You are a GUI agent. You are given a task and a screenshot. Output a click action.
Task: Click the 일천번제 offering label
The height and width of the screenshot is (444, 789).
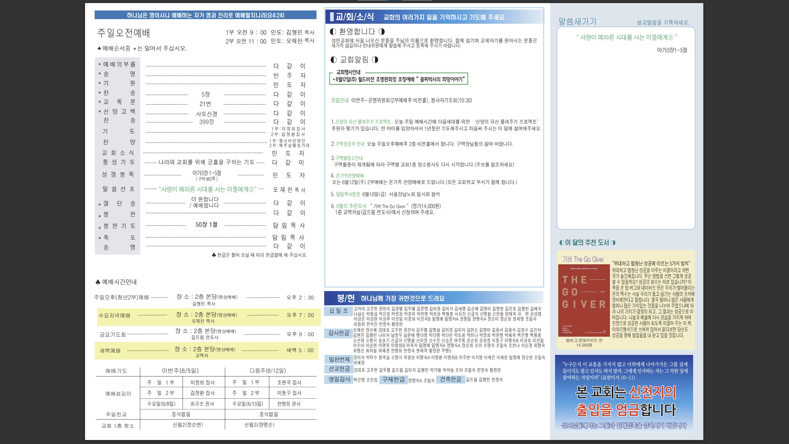coord(338,359)
